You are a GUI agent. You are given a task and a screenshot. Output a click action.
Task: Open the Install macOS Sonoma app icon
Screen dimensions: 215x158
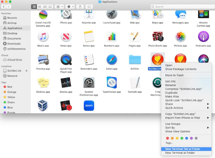point(43,15)
